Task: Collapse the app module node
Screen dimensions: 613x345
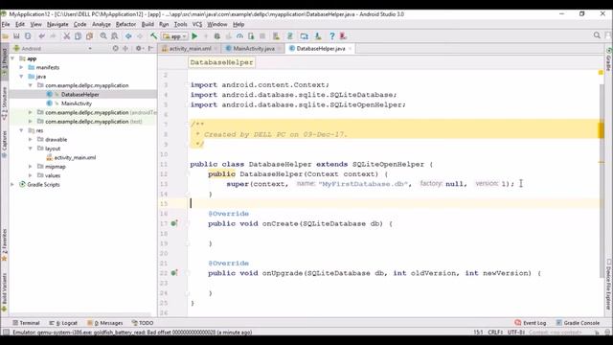Action: coord(12,58)
